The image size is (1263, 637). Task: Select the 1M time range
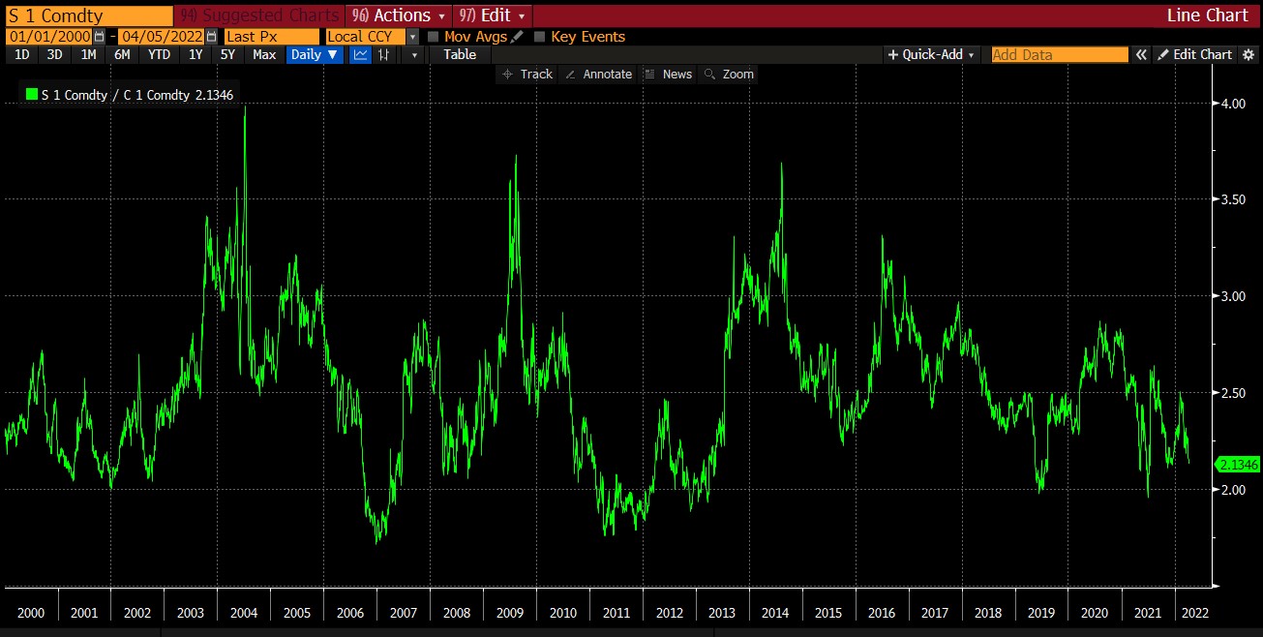(x=88, y=55)
